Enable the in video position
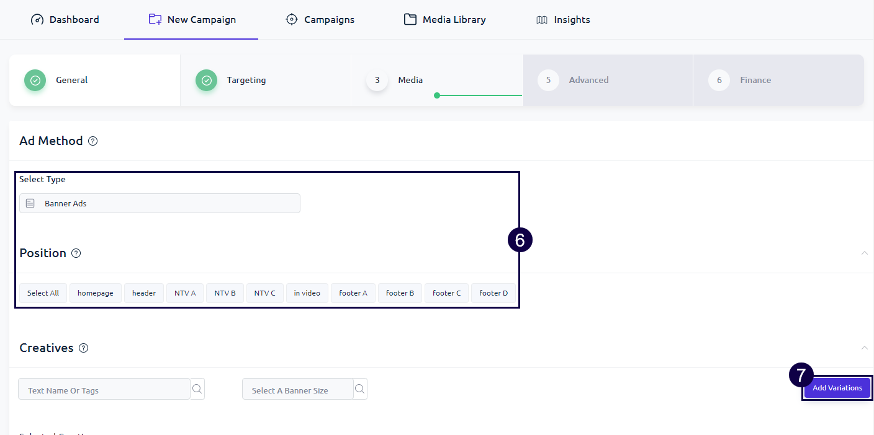Screen dimensions: 874x435 point(307,293)
